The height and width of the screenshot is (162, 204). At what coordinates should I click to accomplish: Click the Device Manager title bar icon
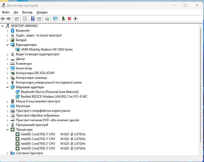tap(3, 5)
